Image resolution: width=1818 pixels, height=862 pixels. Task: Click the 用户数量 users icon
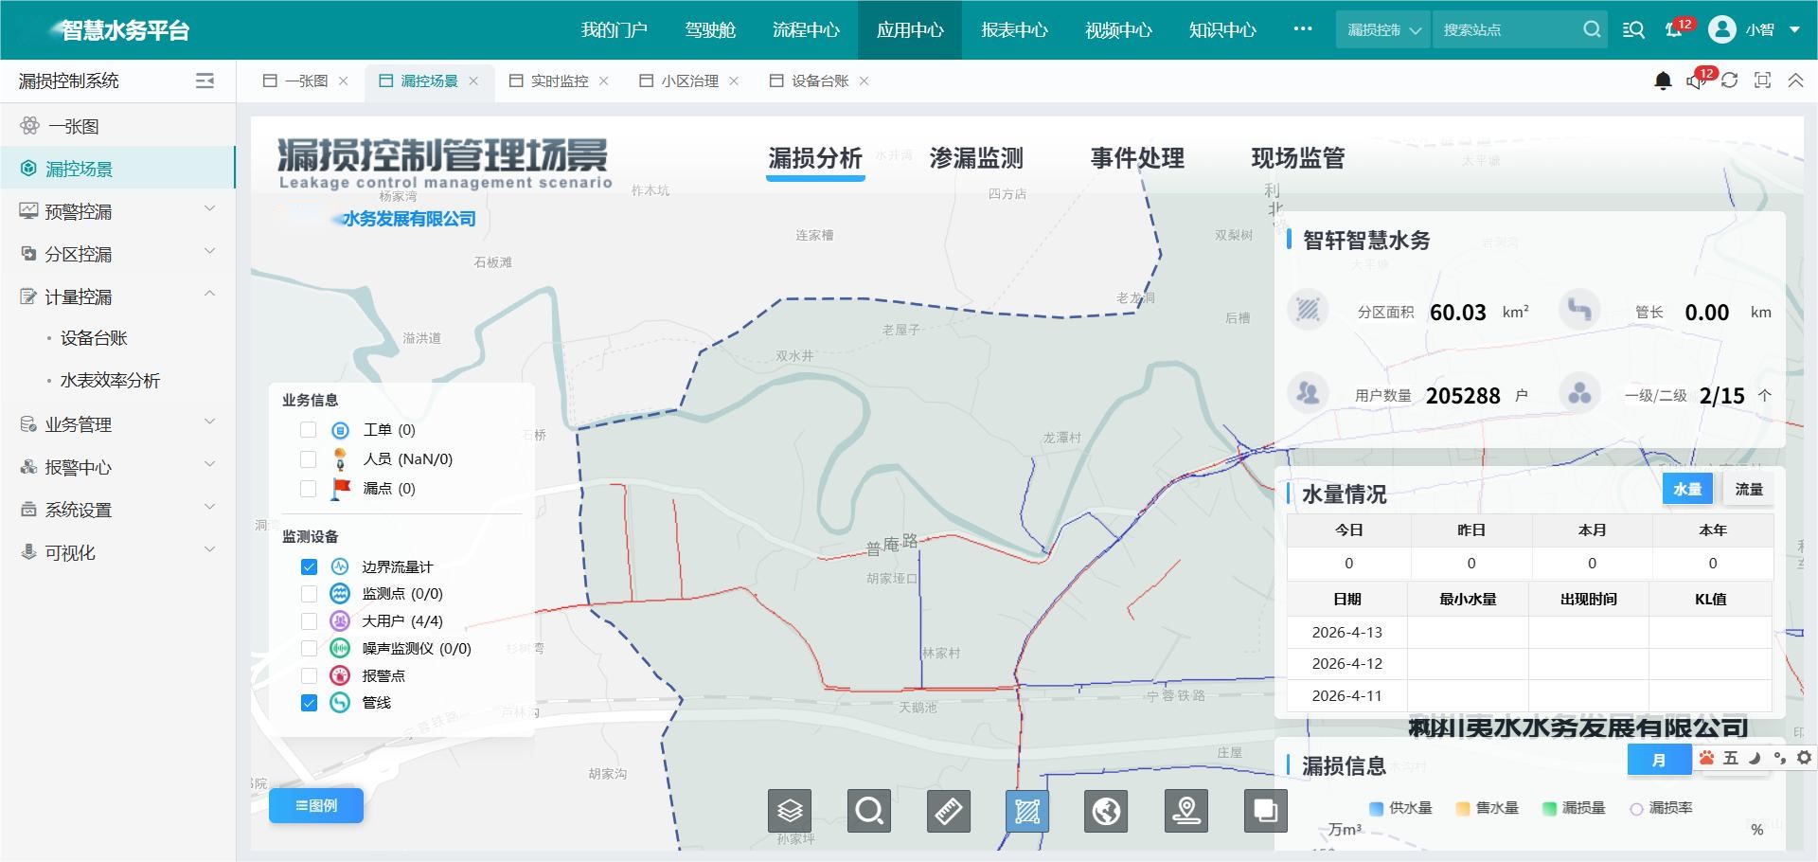pyautogui.click(x=1309, y=393)
